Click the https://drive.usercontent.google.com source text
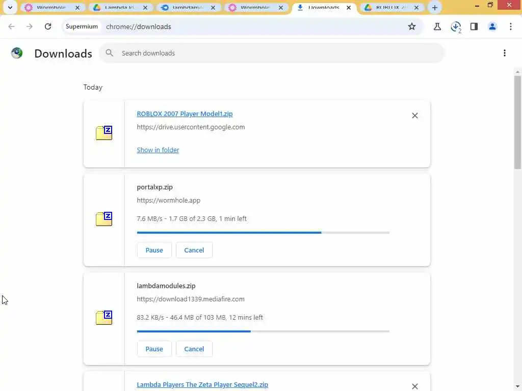This screenshot has height=391, width=522. click(x=191, y=127)
